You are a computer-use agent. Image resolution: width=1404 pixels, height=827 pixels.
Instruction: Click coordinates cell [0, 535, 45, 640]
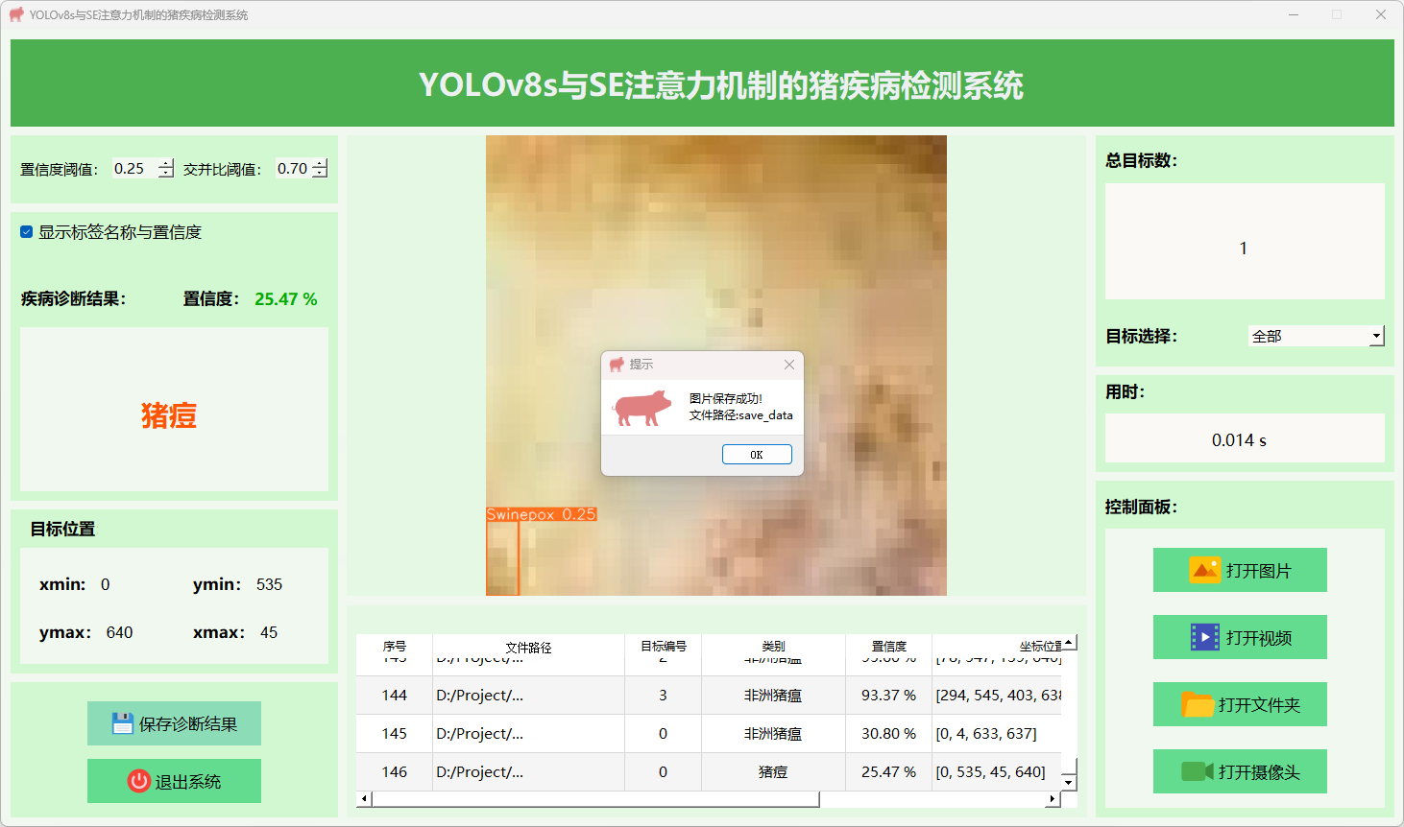click(x=997, y=771)
